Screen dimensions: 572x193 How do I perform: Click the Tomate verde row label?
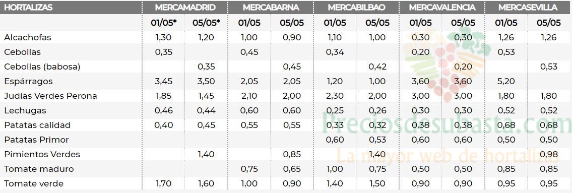pos(34,183)
